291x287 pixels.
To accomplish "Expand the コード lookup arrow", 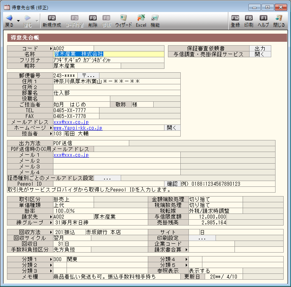I will point(51,49).
